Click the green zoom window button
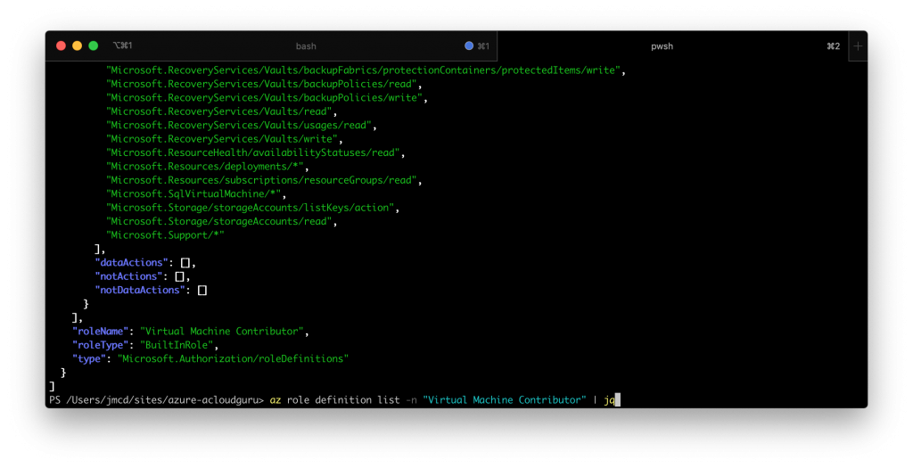This screenshot has width=913, height=468. tap(94, 45)
